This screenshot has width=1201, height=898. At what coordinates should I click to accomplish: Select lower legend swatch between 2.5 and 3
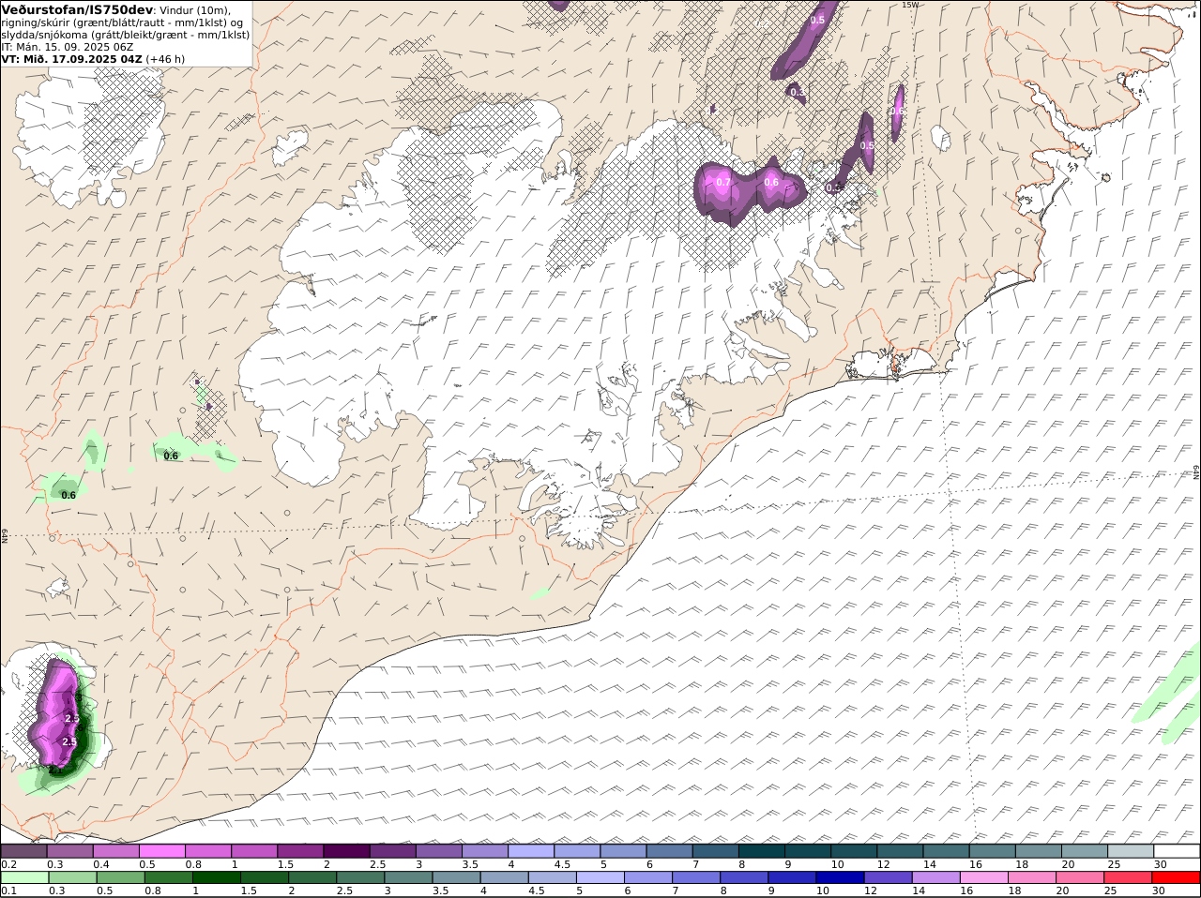coord(359,878)
